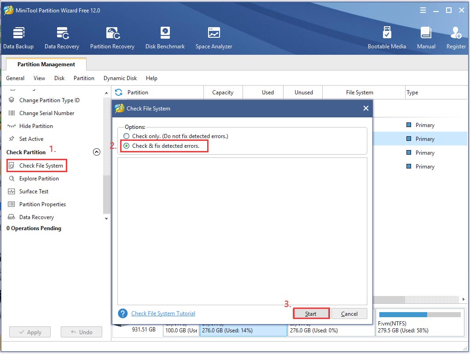Start Disk Benchmark tool
470x354 pixels.
[165, 38]
